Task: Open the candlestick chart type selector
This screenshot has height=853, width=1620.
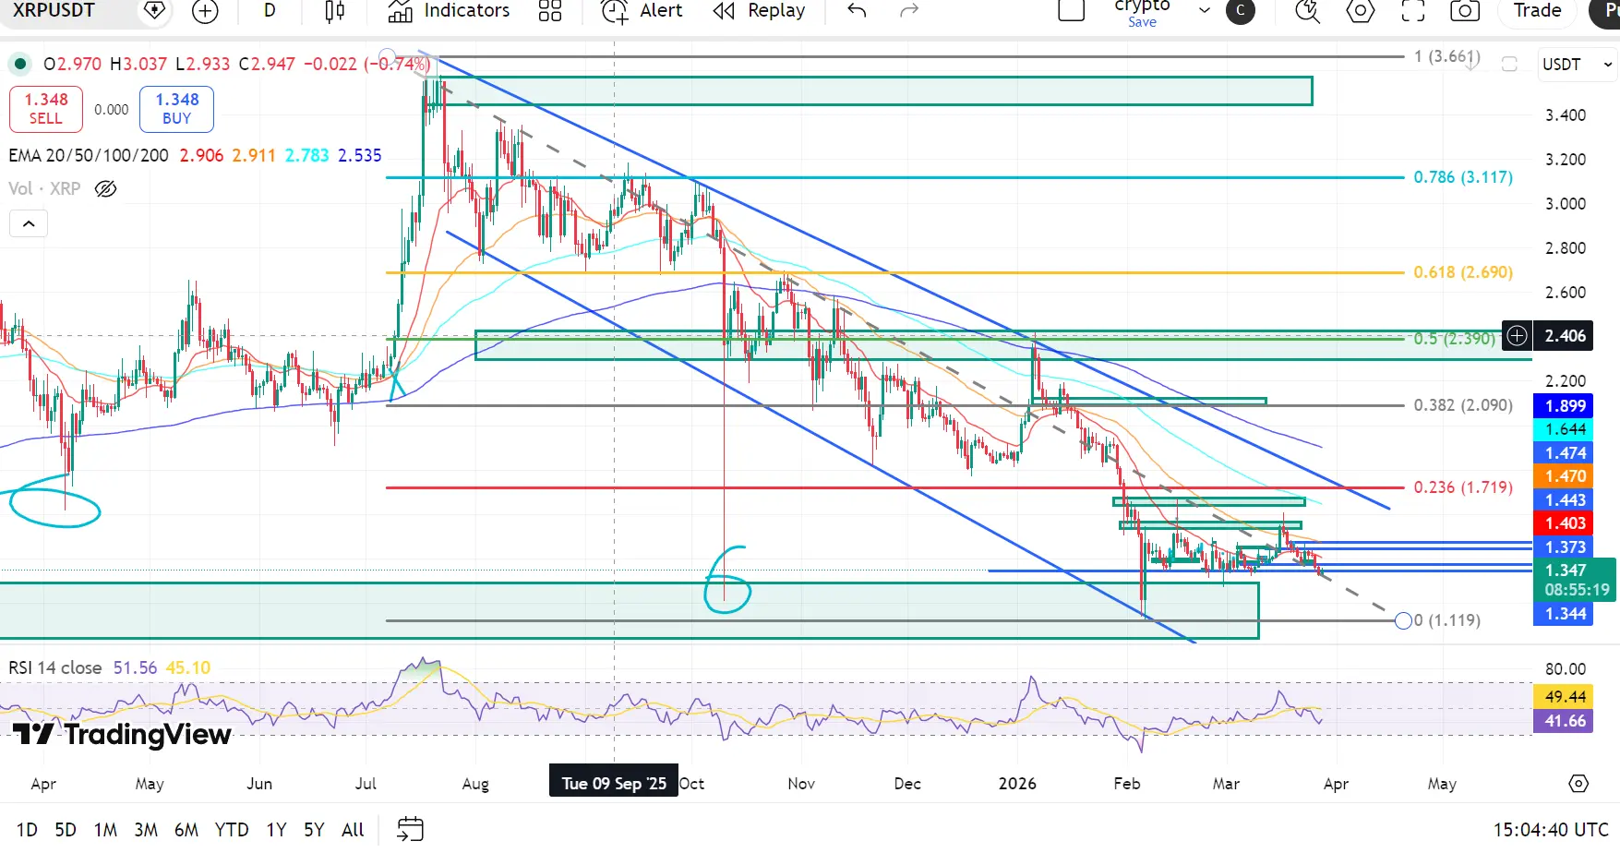Action: pos(335,11)
